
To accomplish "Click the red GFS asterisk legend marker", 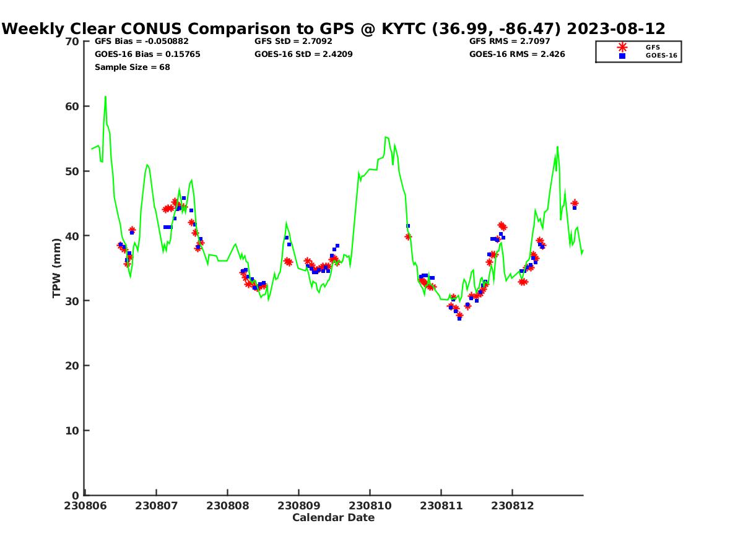I will click(622, 47).
